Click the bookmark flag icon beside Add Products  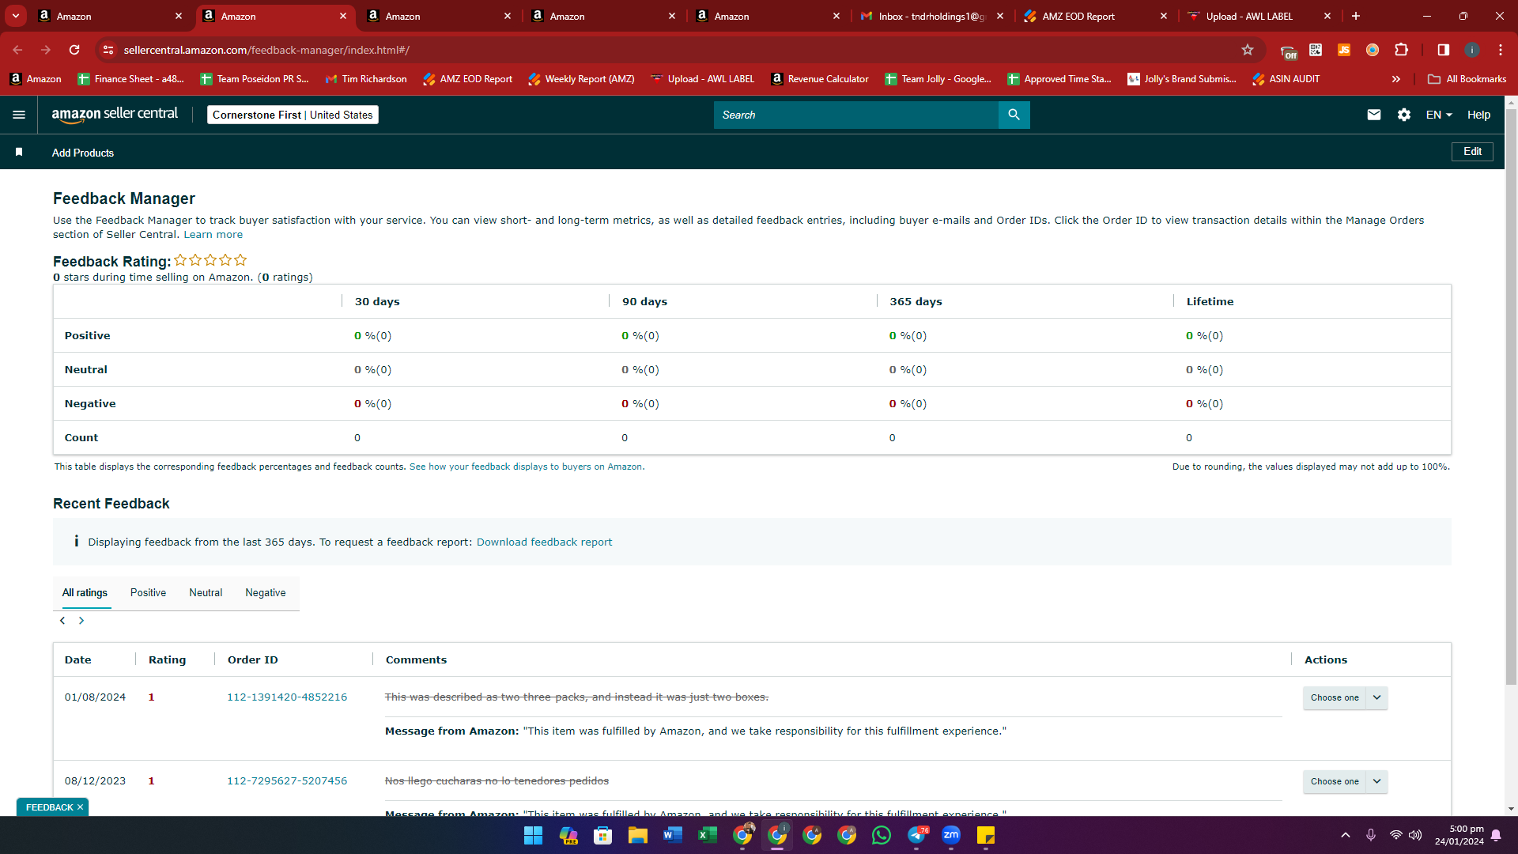19,152
